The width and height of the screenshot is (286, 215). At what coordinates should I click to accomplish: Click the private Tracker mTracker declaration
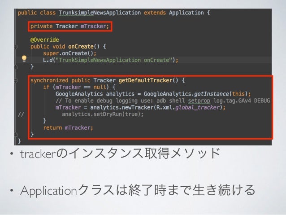69,26
